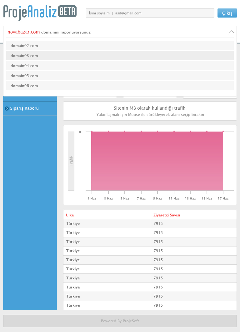Screen dimensions: 240x332
Task: Click the novabazar.com domain title
Action: coord(24,32)
